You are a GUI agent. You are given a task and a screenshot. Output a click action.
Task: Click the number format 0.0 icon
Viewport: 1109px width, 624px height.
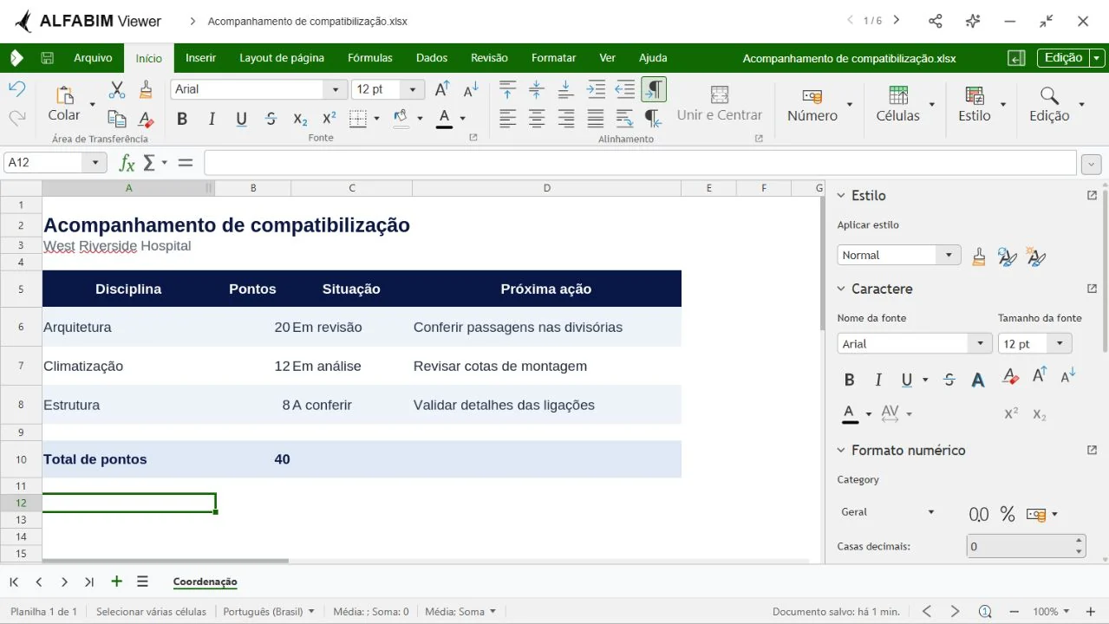(x=978, y=514)
